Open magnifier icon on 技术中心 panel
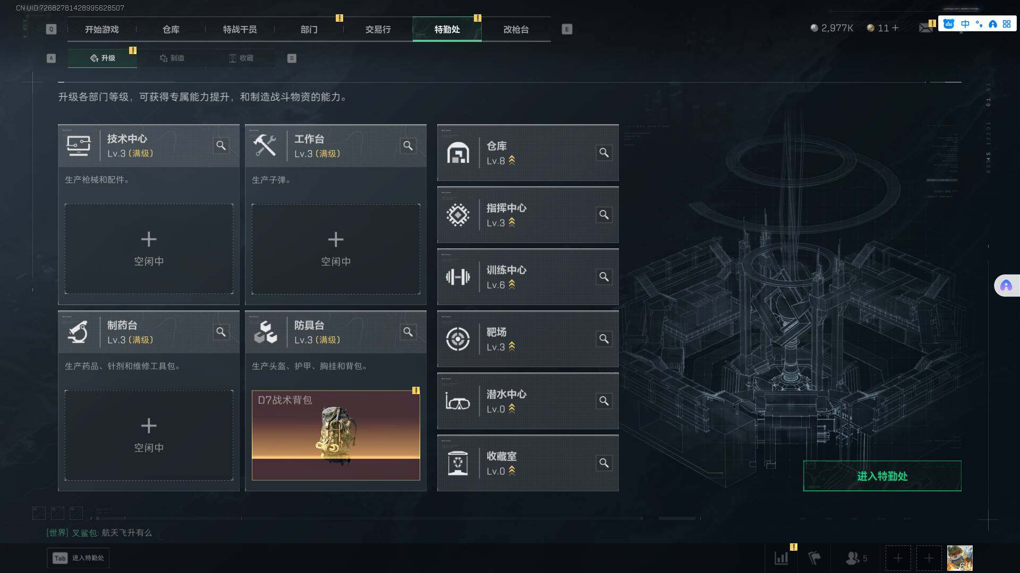 click(x=221, y=145)
